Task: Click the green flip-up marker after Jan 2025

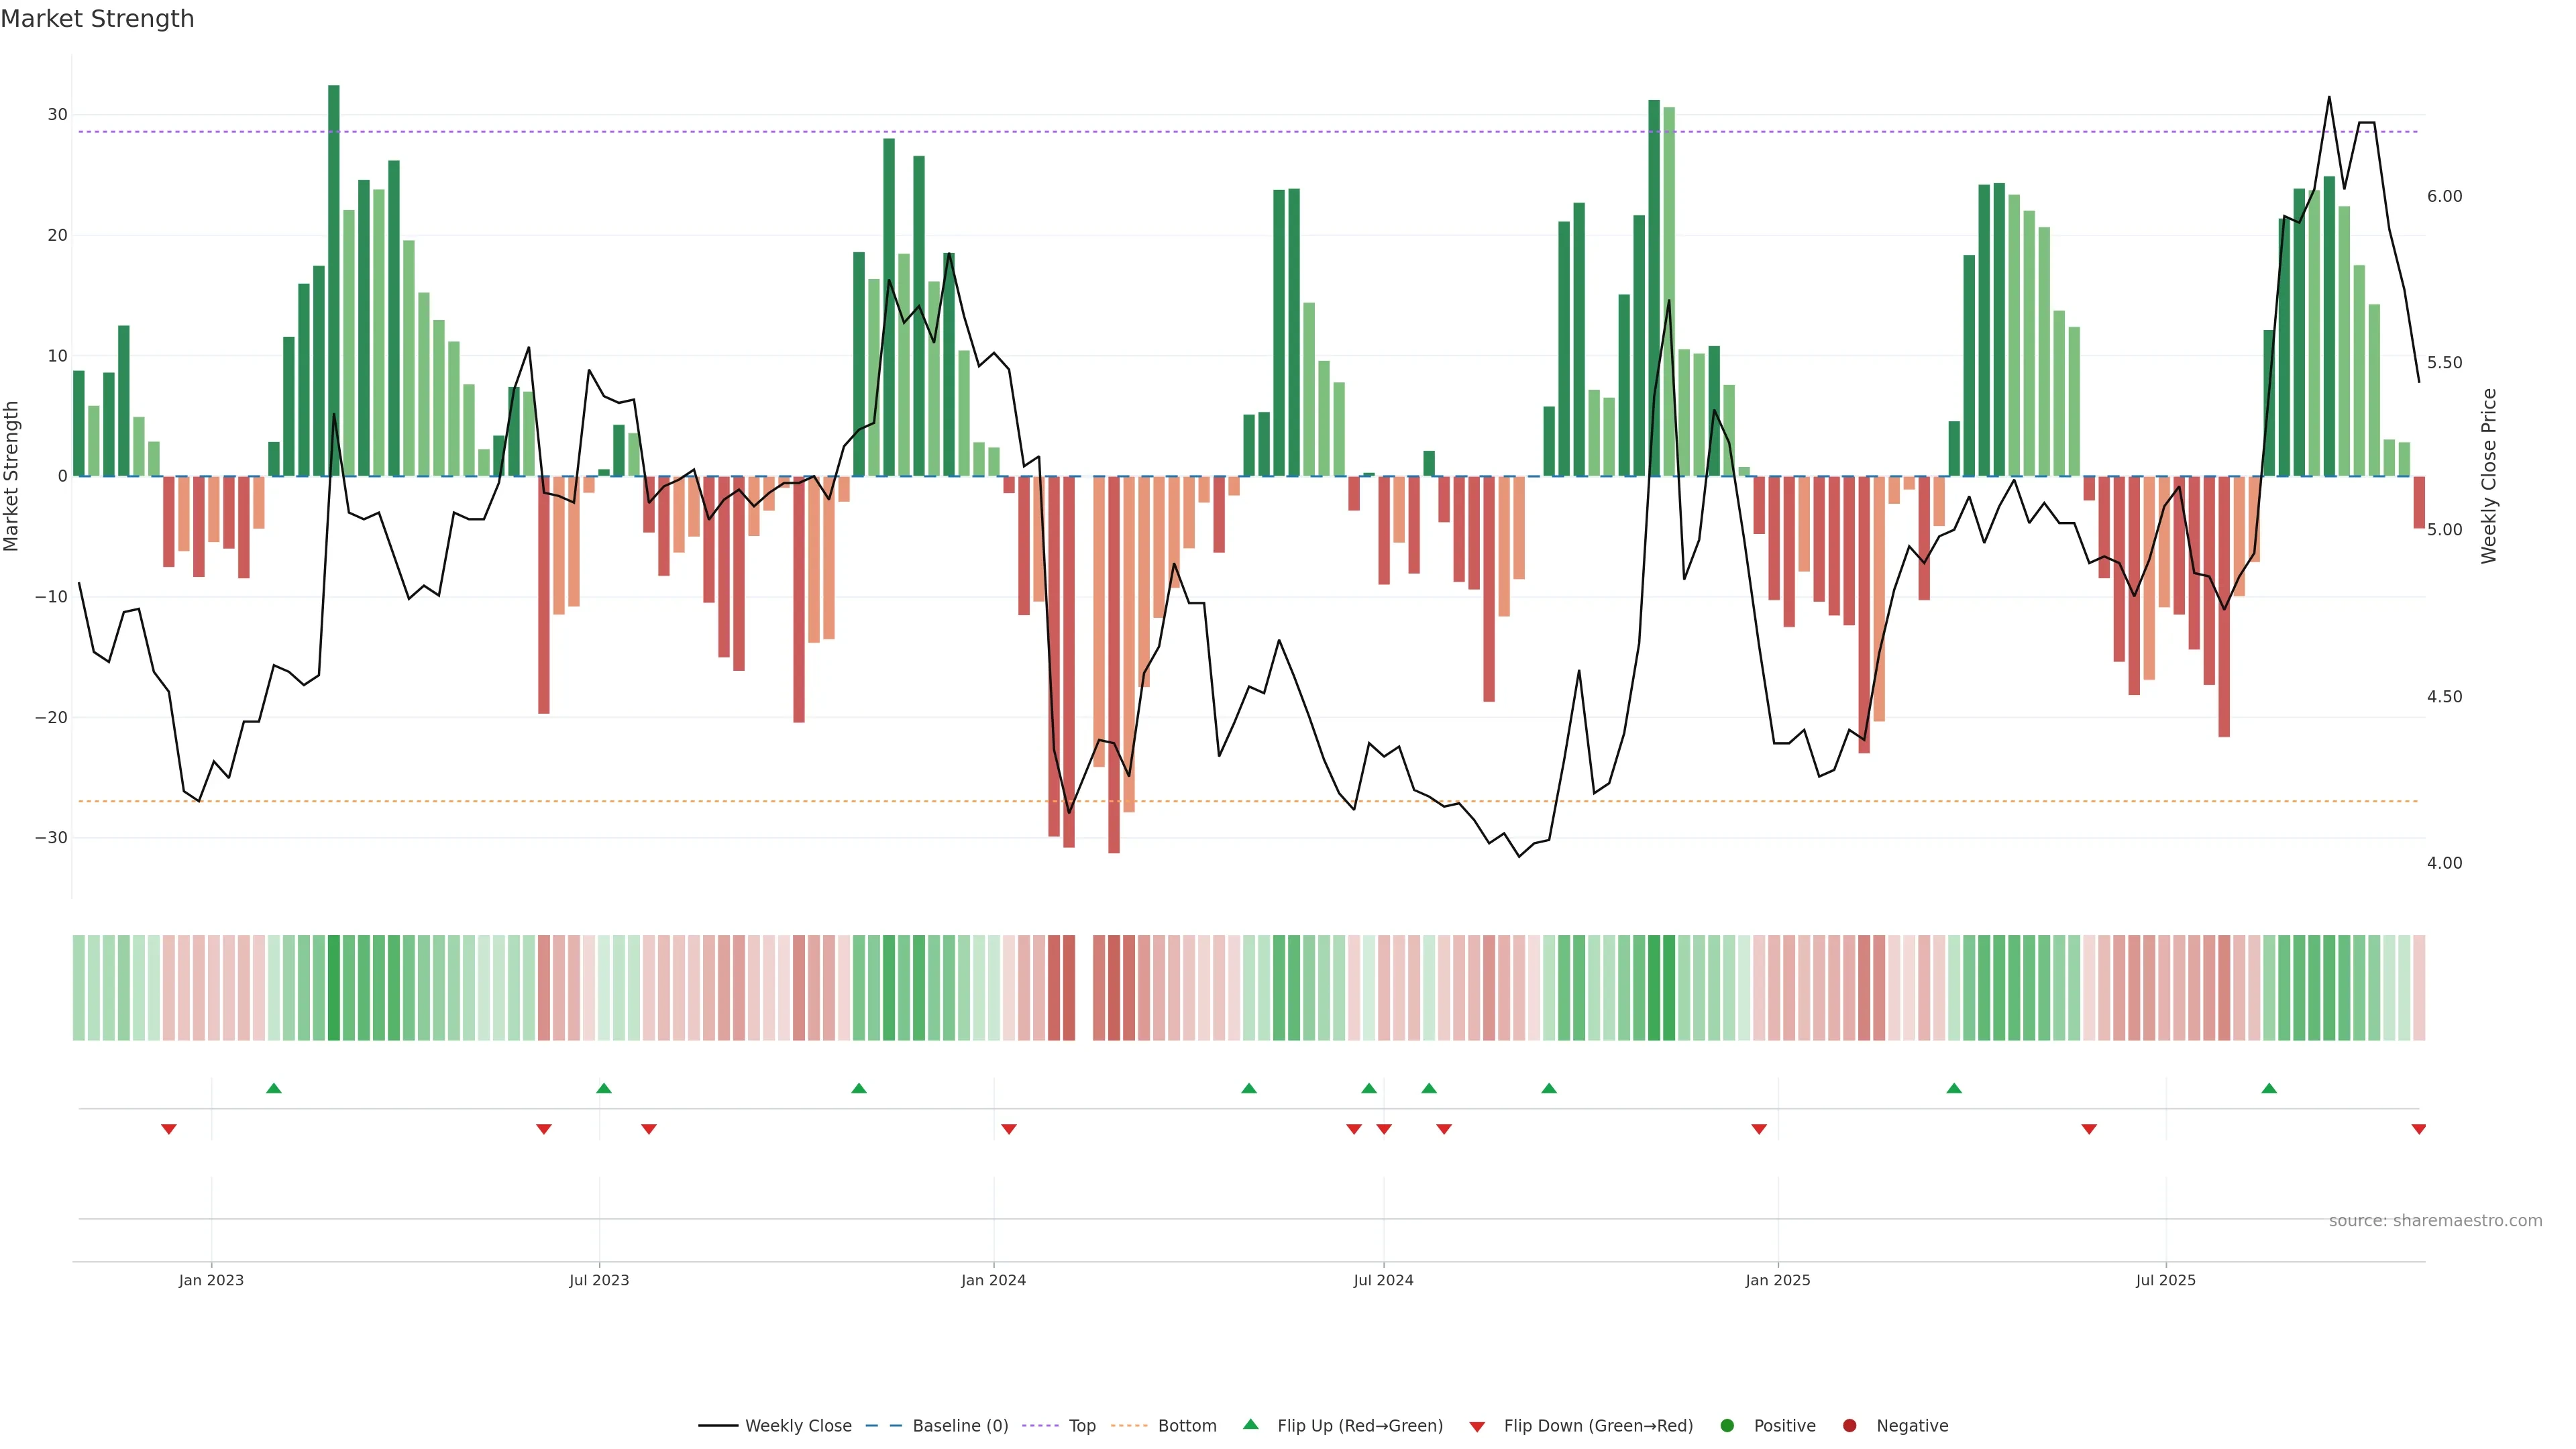Action: tap(1954, 1088)
